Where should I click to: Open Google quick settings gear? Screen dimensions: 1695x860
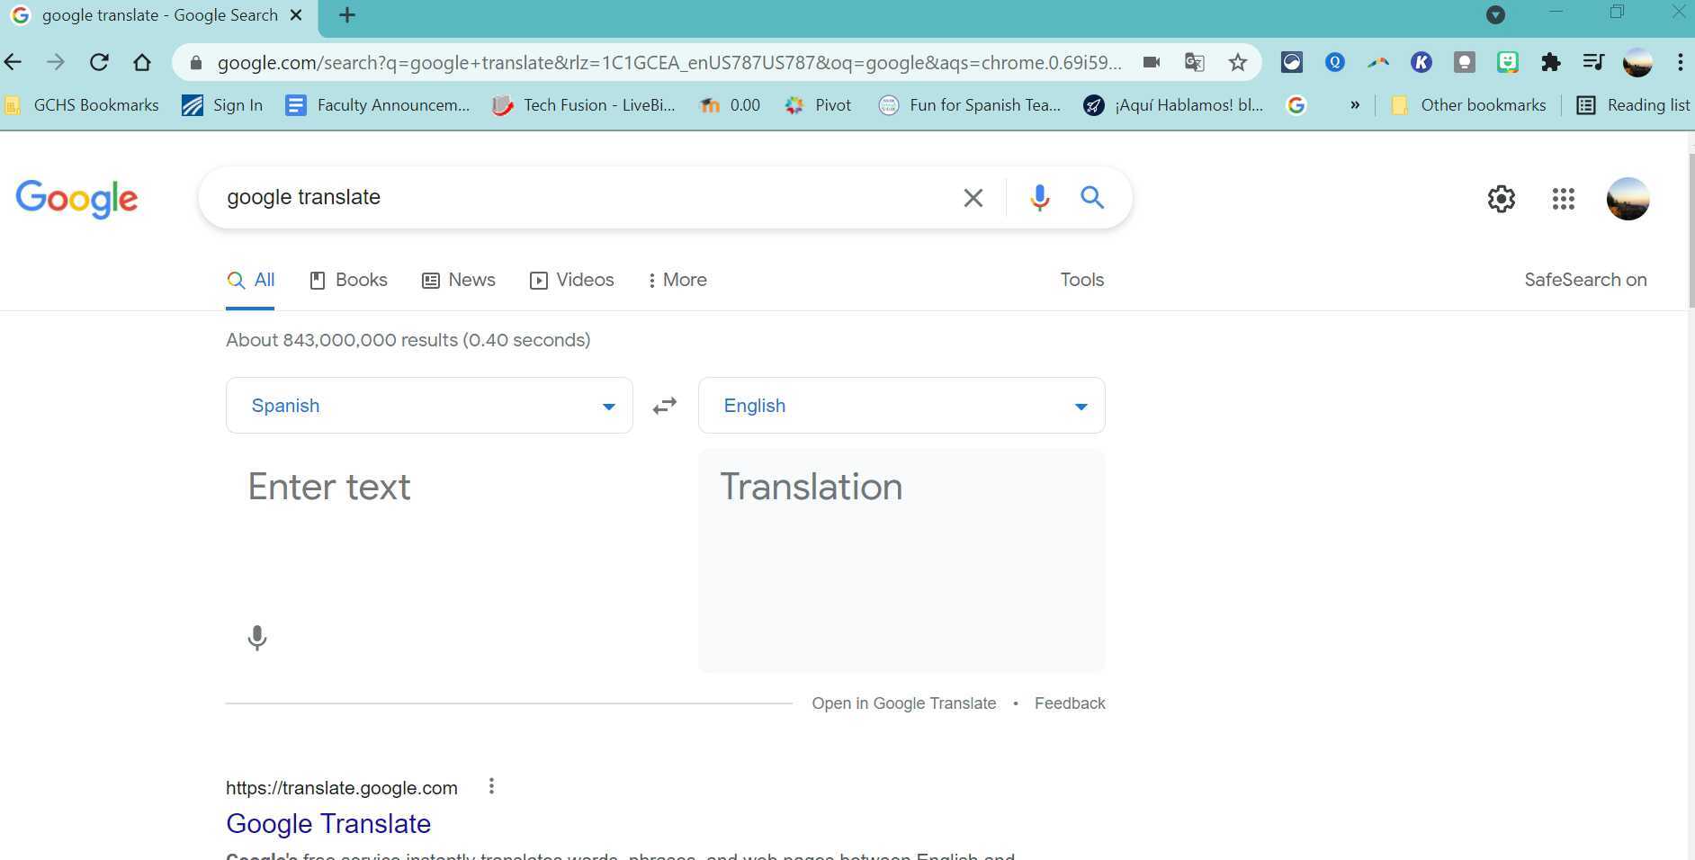click(x=1501, y=199)
